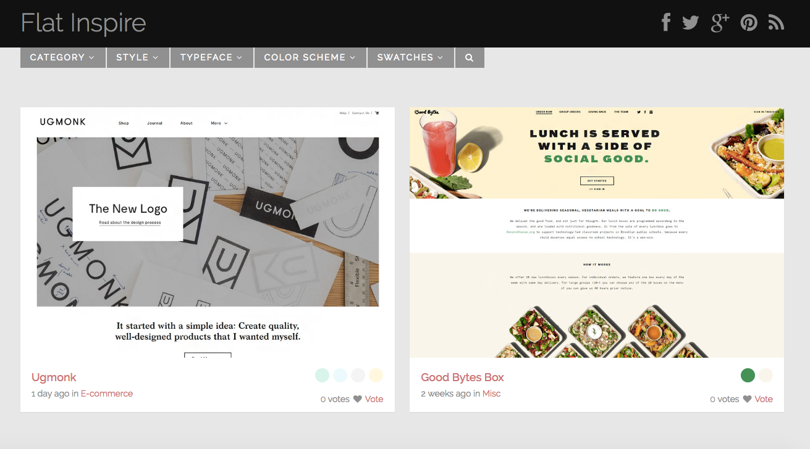Select the cream swatch on Good Bytes Box

(766, 376)
